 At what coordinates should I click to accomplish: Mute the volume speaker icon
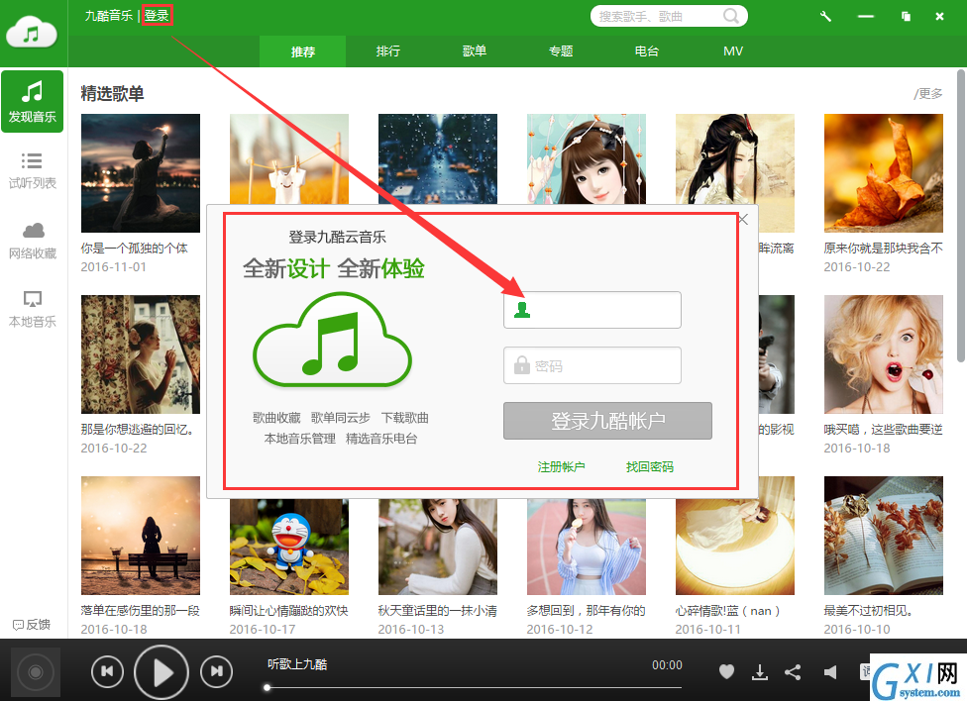coord(830,672)
